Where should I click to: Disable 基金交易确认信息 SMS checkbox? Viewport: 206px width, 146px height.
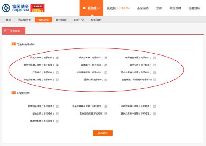click(106, 107)
